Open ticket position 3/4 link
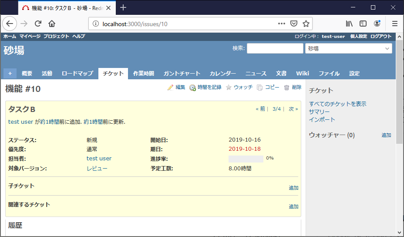This screenshot has height=237, width=404. click(x=277, y=109)
